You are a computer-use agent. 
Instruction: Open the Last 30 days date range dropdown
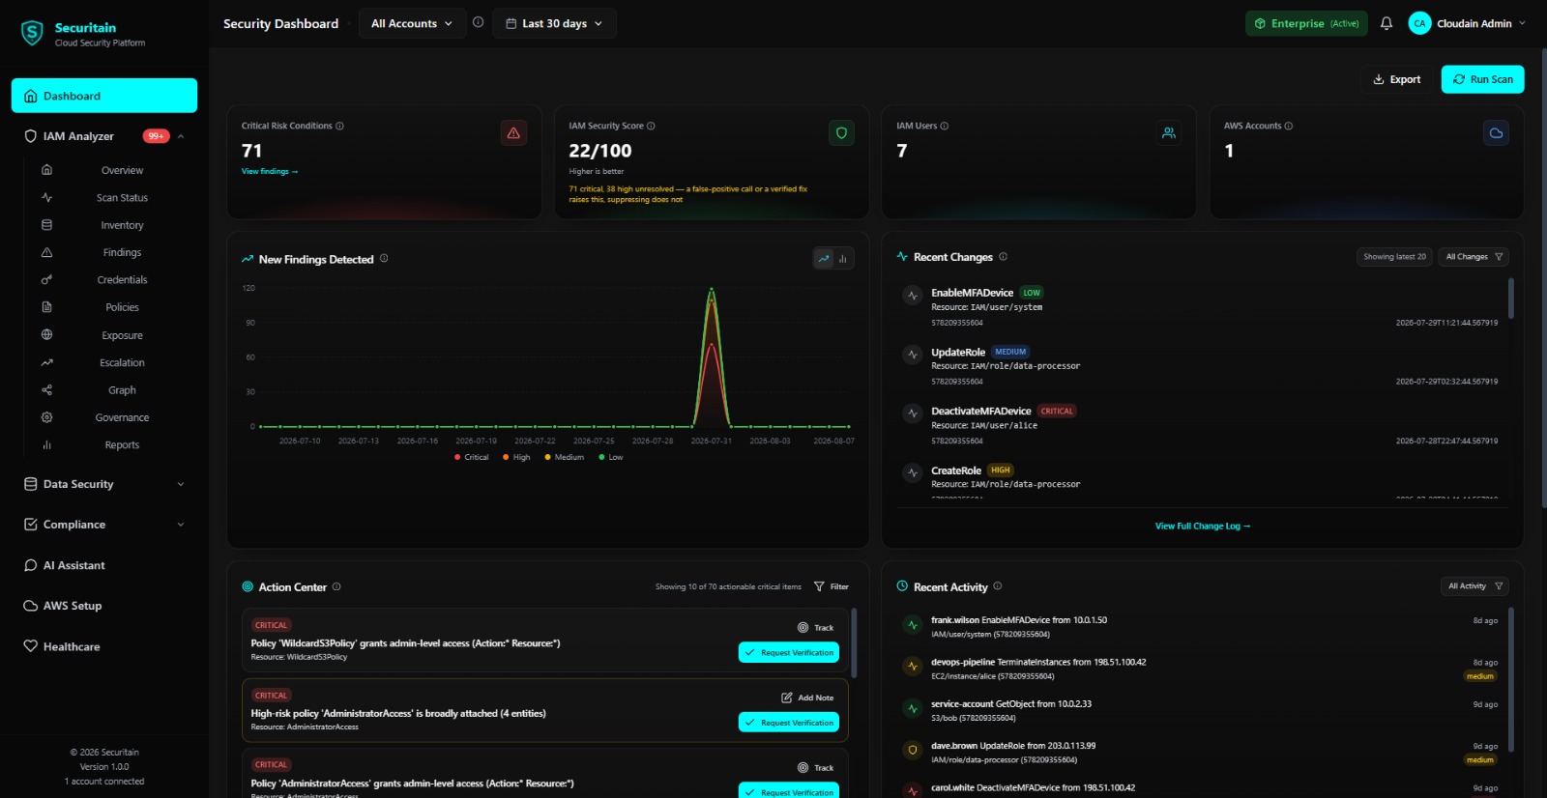(x=554, y=23)
